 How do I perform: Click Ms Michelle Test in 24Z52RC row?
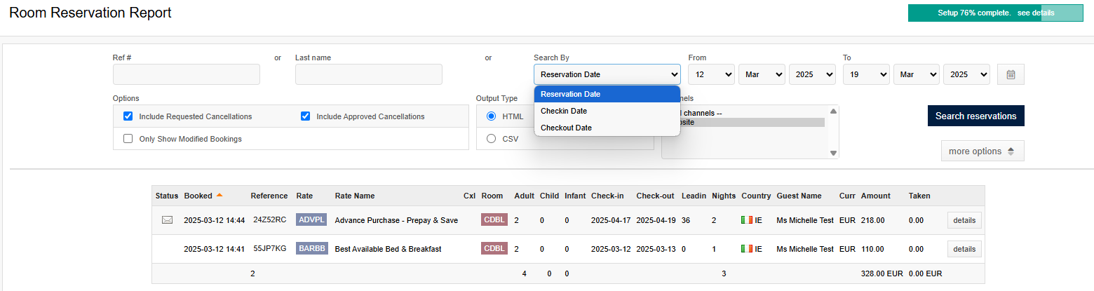805,220
